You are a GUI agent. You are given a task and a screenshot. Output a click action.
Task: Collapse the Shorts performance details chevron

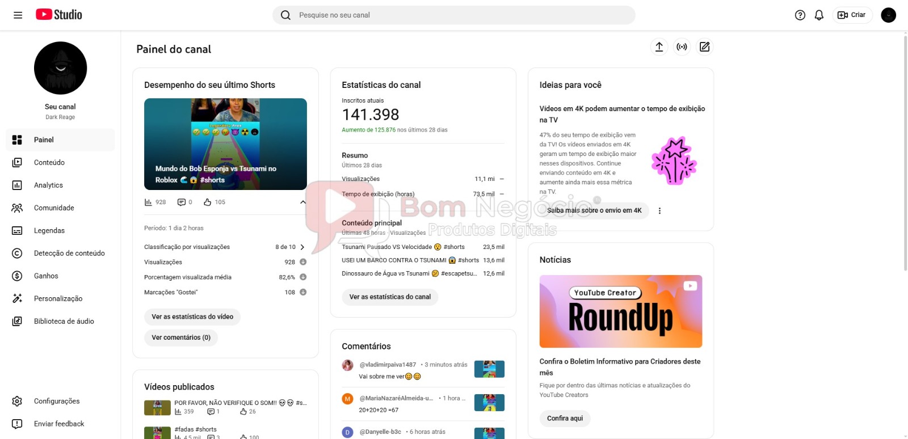[303, 202]
